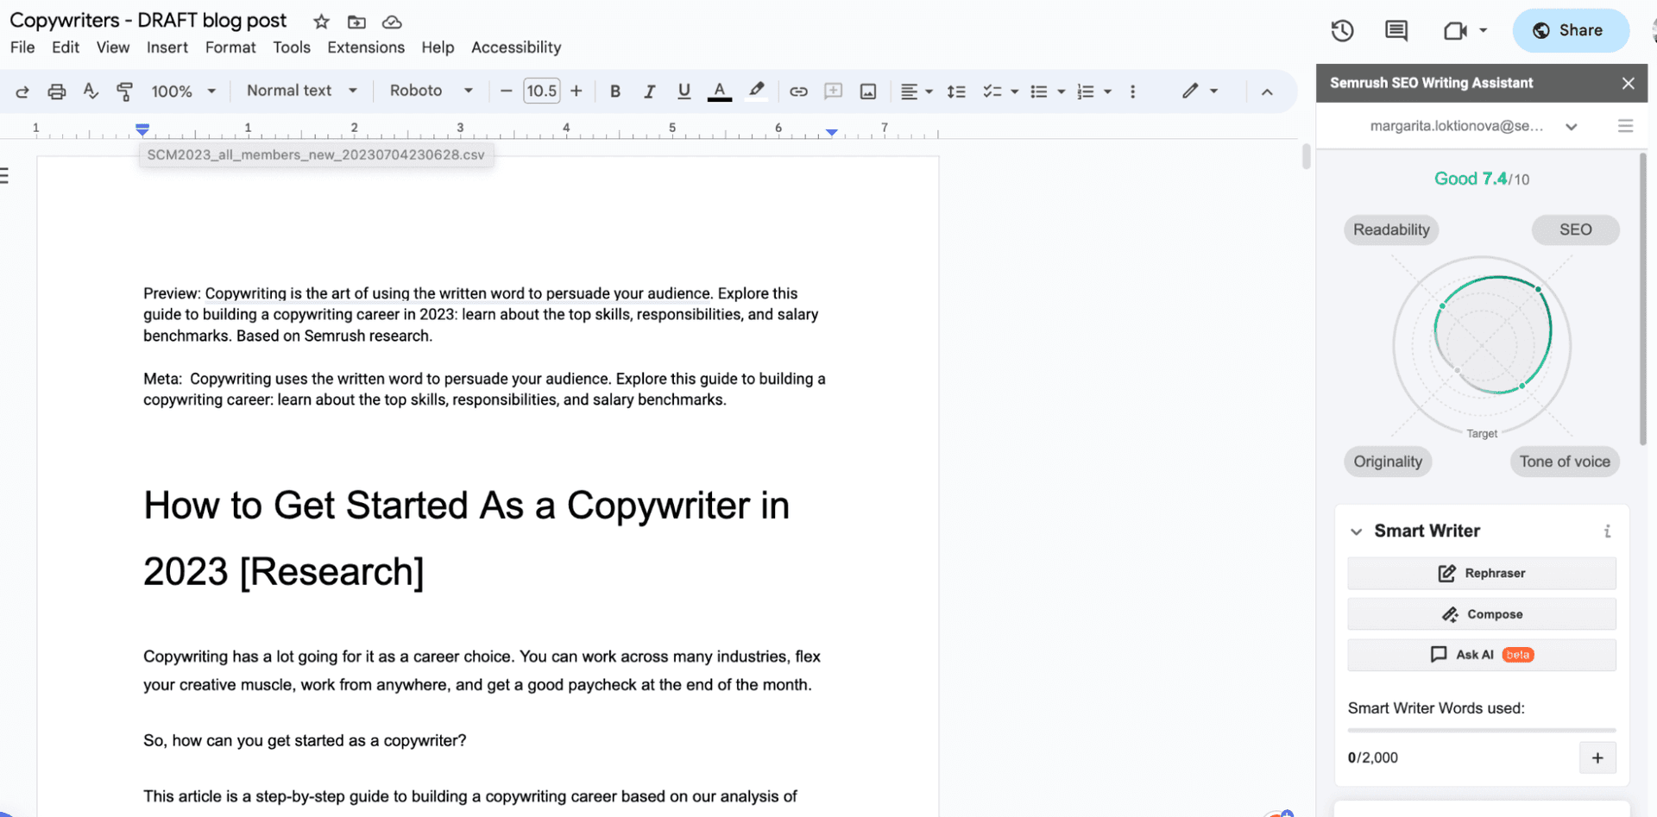Toggle italic formatting
The height and width of the screenshot is (817, 1657).
(650, 91)
